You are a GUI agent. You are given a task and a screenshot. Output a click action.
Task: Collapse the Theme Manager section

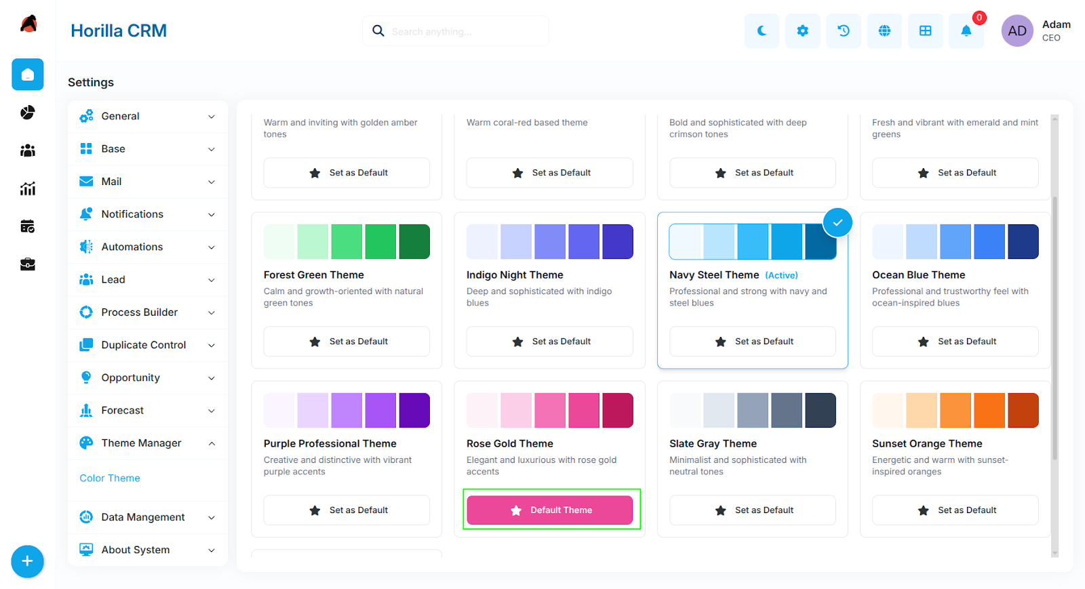coord(148,443)
